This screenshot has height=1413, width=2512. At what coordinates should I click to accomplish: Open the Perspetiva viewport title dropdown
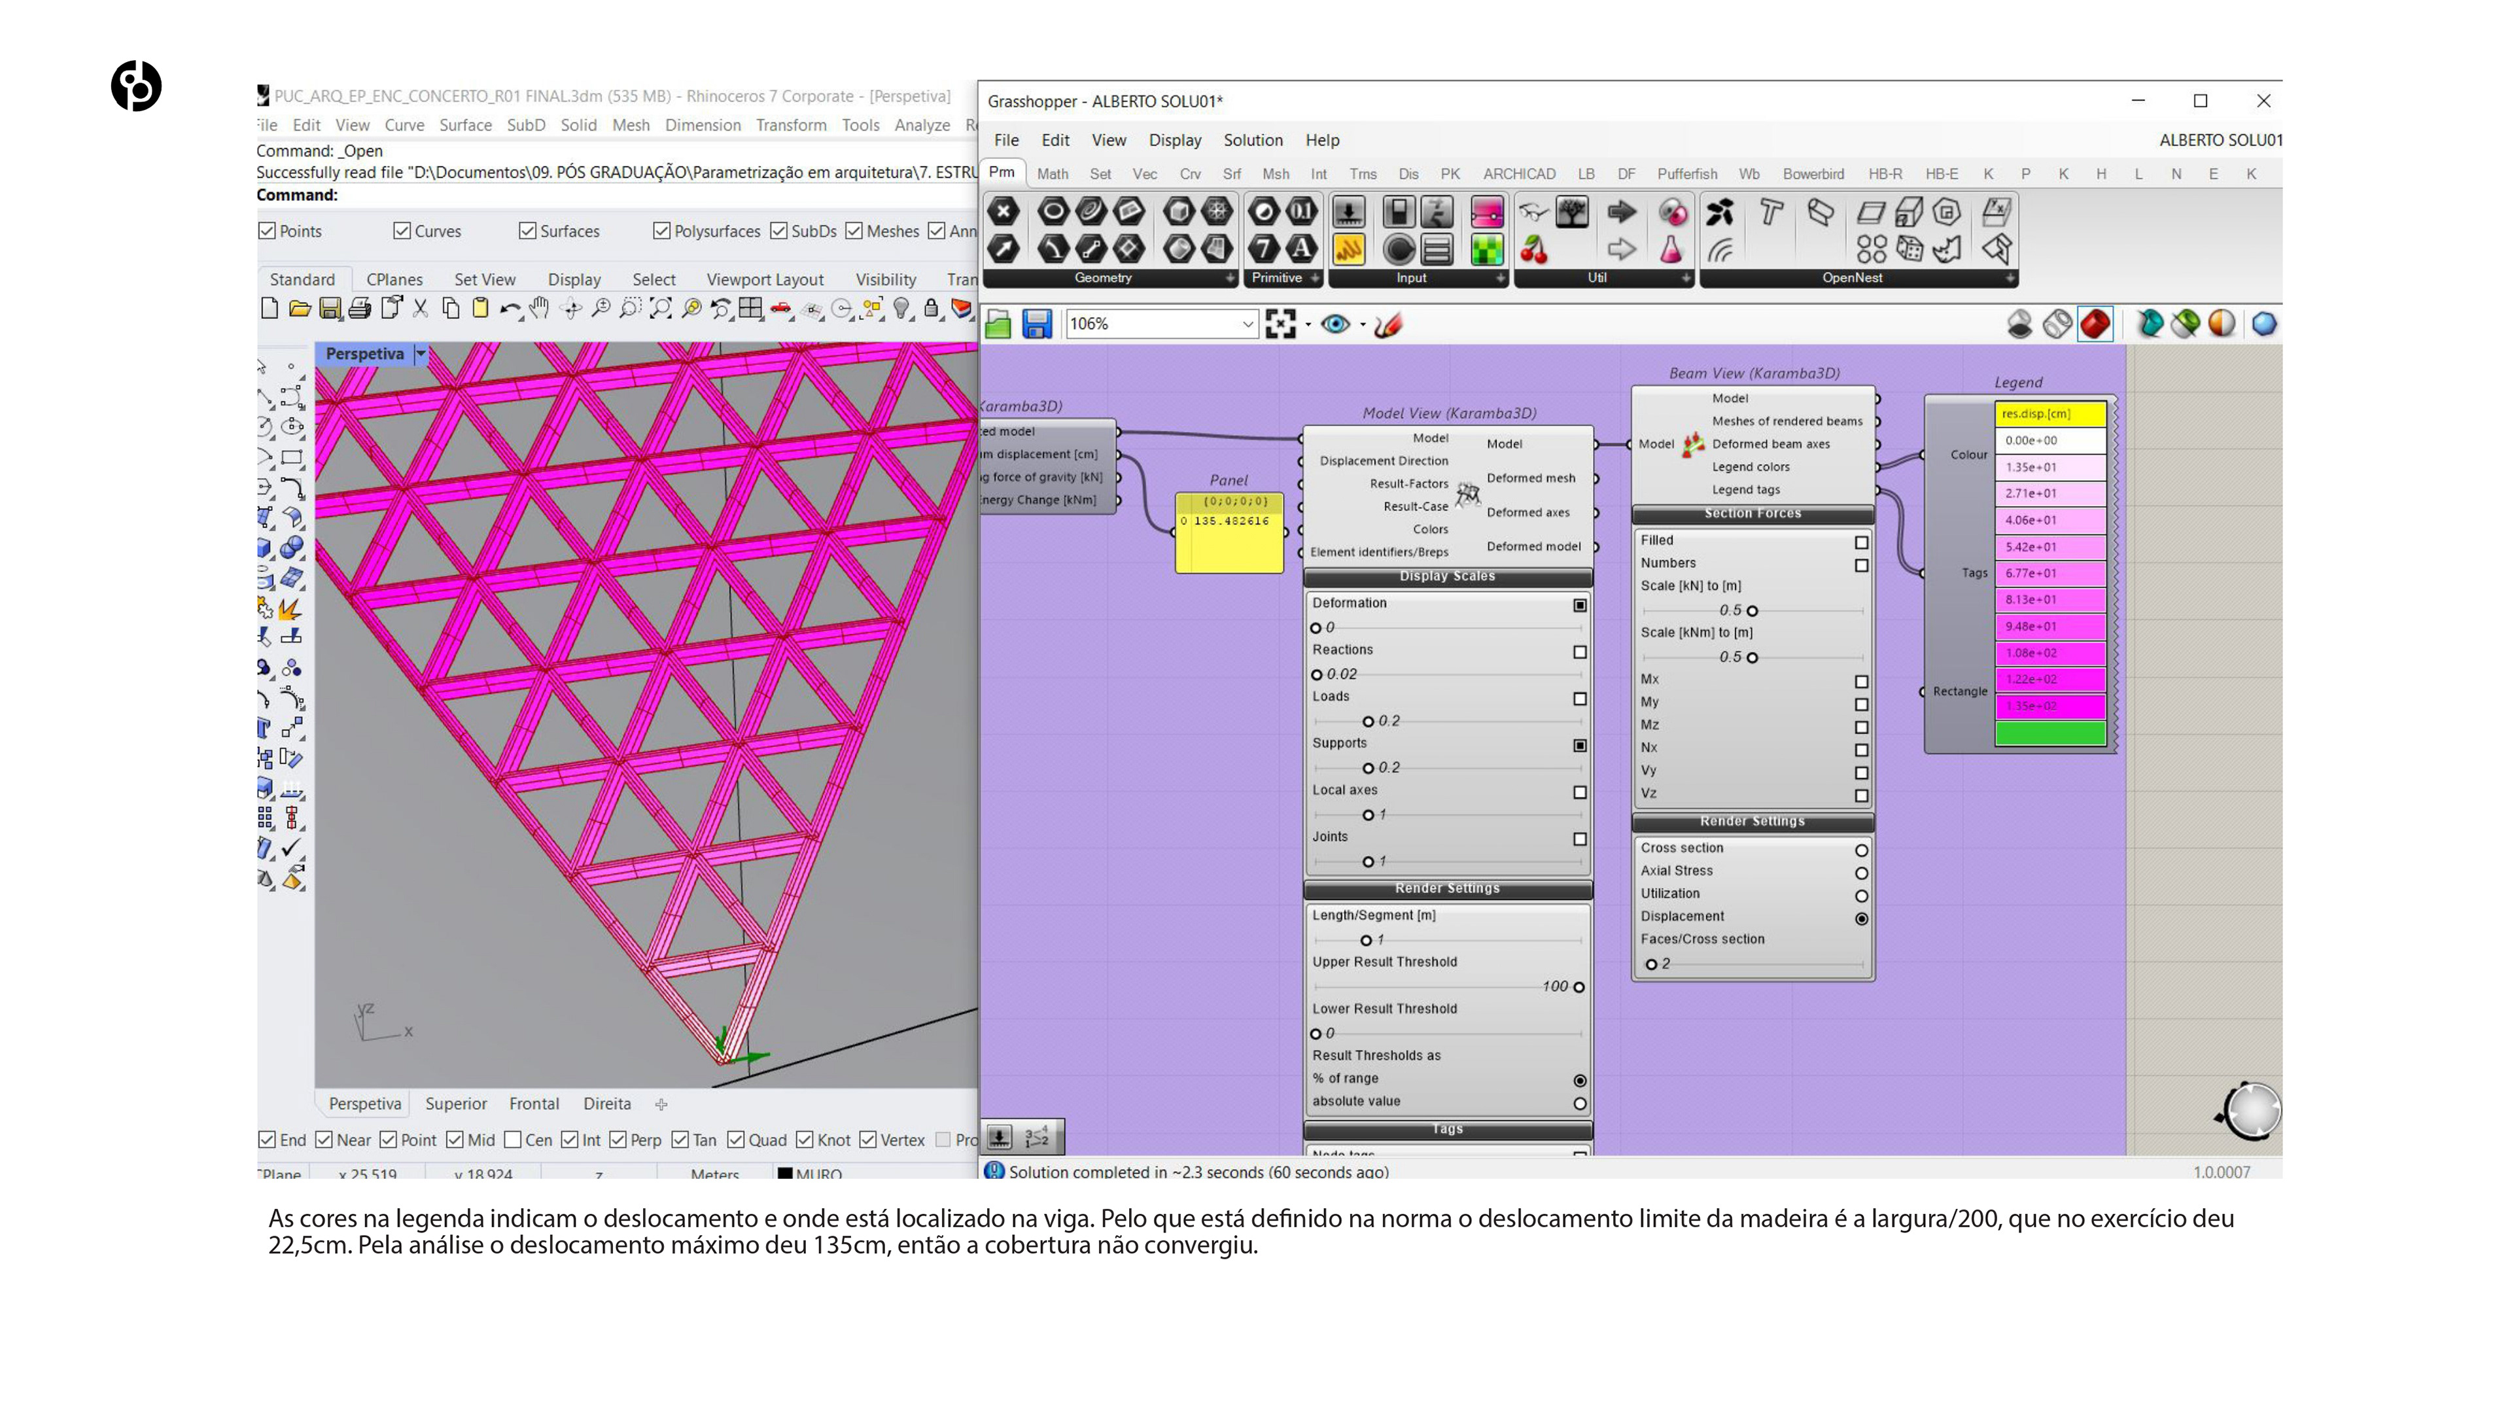[x=421, y=354]
